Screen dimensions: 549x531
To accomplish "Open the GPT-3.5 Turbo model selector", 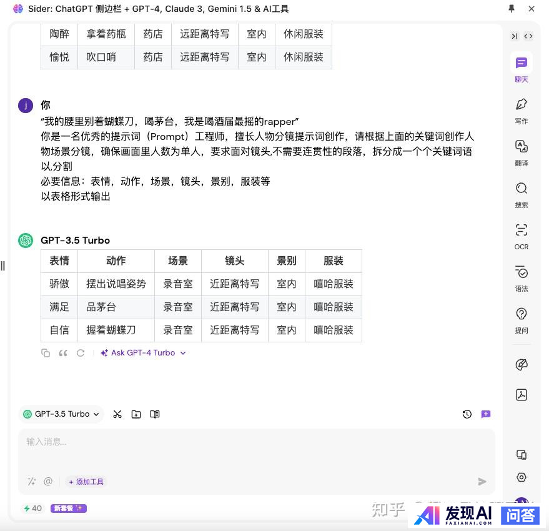I will 61,414.
